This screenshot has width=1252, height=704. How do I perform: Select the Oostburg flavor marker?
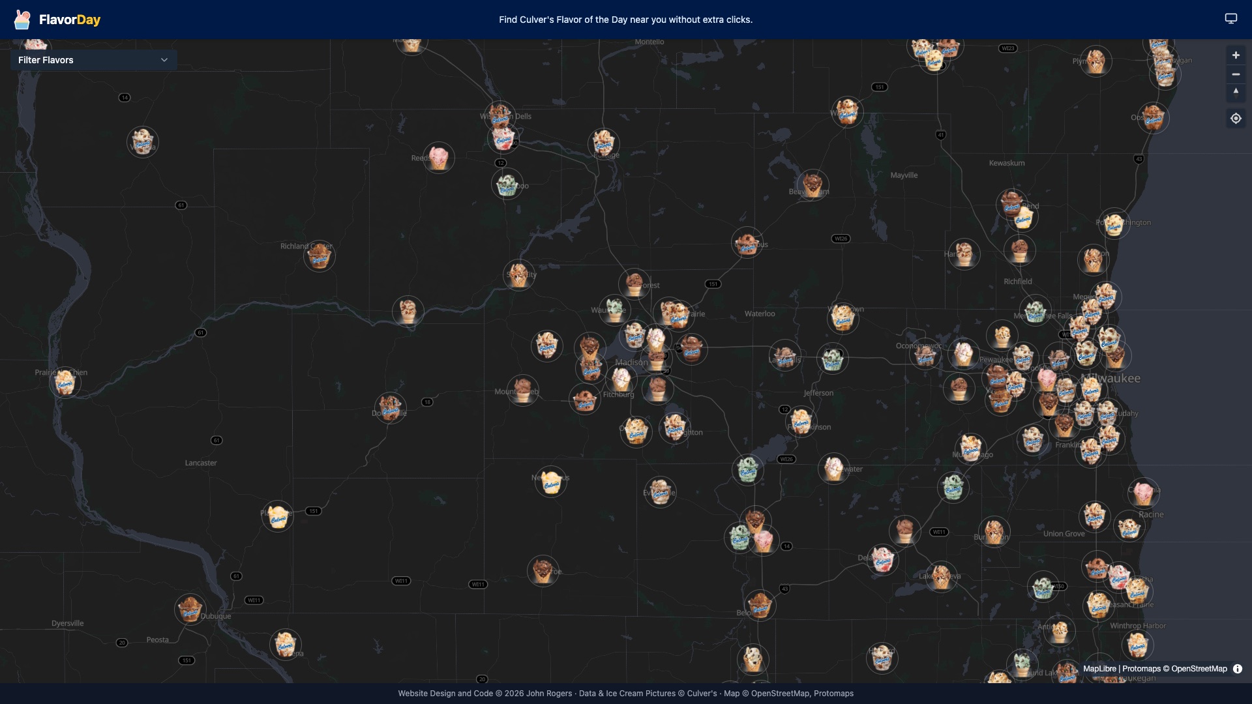pos(1154,118)
